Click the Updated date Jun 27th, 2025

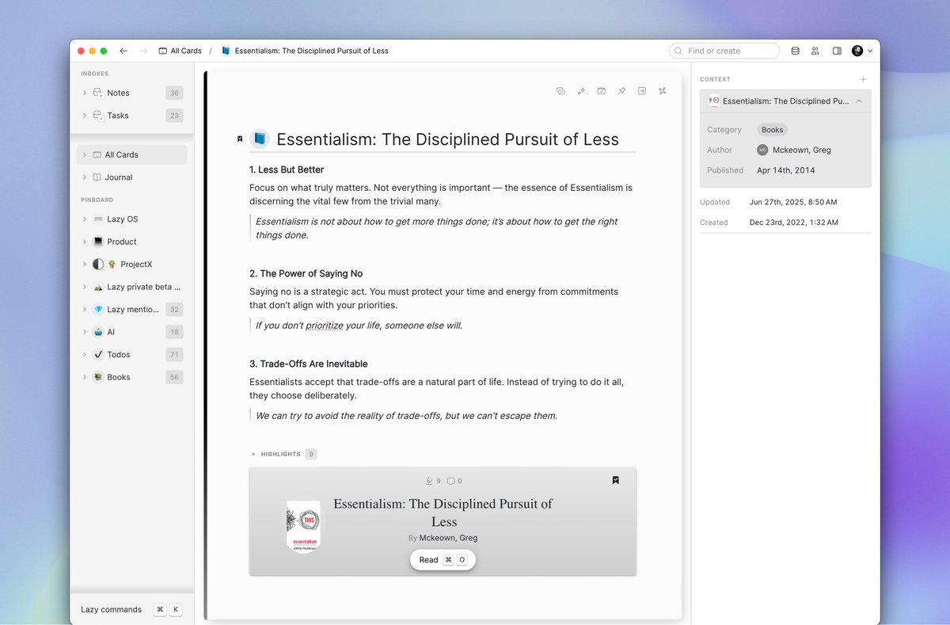pyautogui.click(x=793, y=202)
